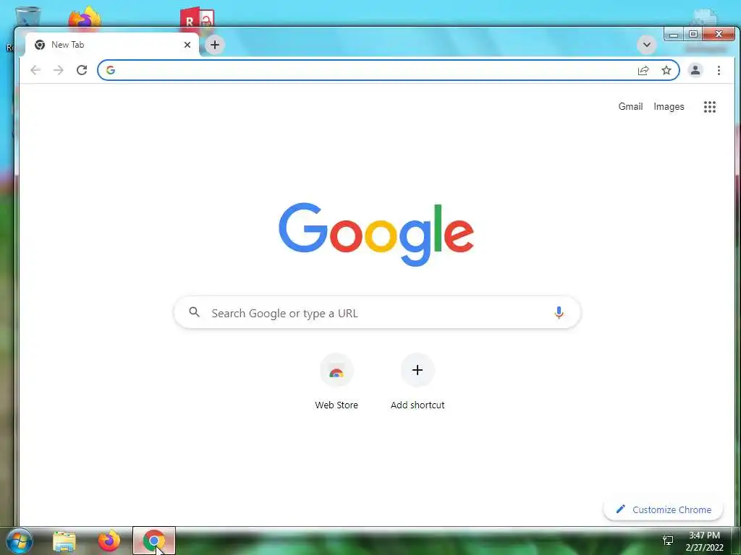Launch Firefox from the taskbar

[109, 541]
